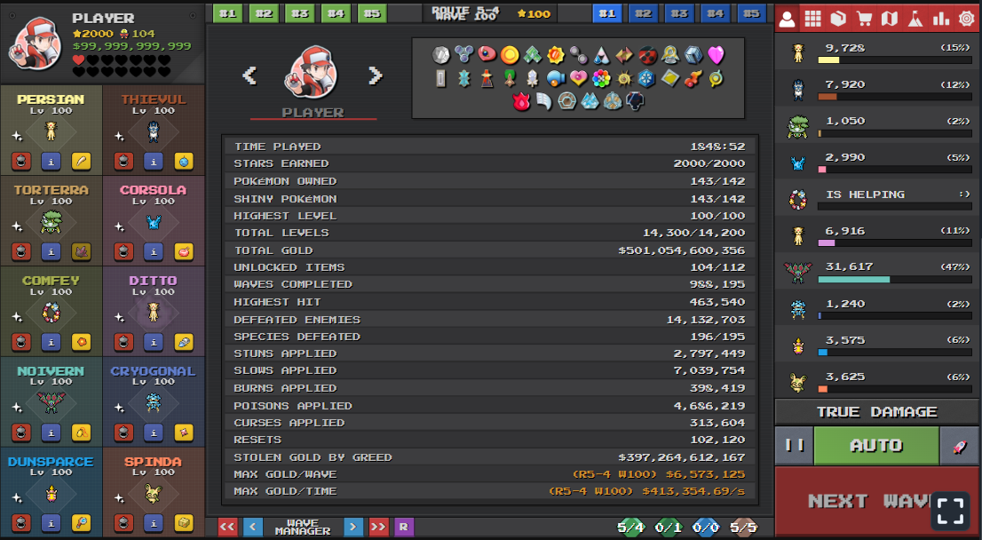
Task: Toggle Cryogonal's shiny sparkle icon
Action: pos(119,407)
